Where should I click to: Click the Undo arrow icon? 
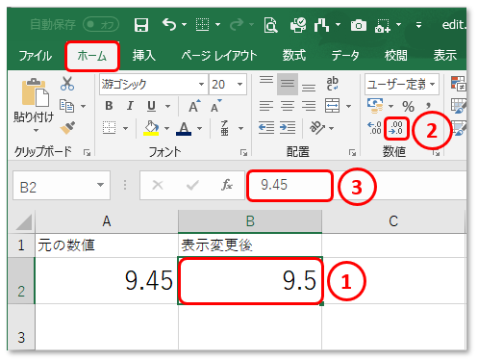pos(169,25)
